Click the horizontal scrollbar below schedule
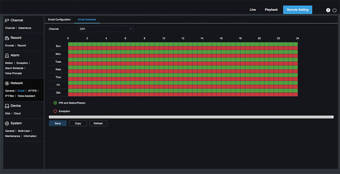This screenshot has width=340, height=174. 191,117
